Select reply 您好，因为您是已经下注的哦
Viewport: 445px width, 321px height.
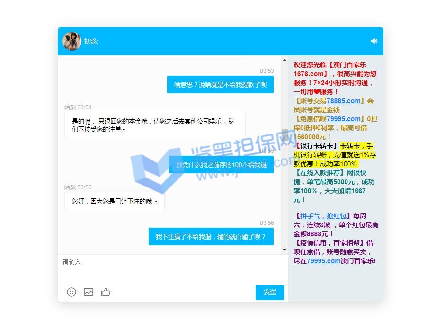pos(115,201)
